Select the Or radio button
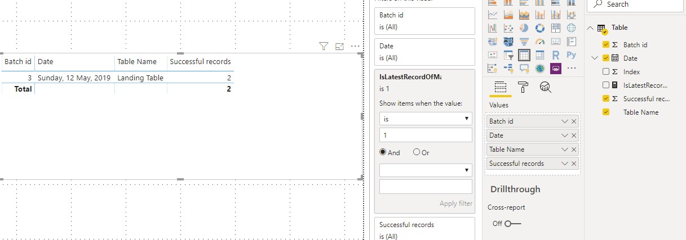Screen dimensions: 686x240 coord(417,152)
